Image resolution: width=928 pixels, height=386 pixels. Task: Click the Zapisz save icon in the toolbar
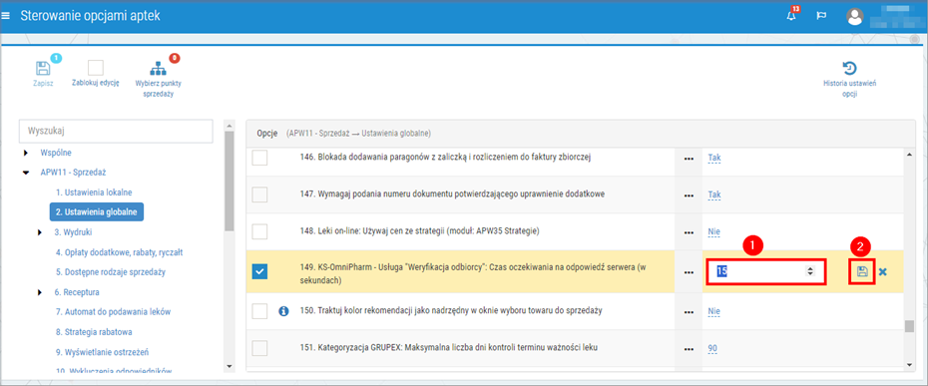pos(43,68)
